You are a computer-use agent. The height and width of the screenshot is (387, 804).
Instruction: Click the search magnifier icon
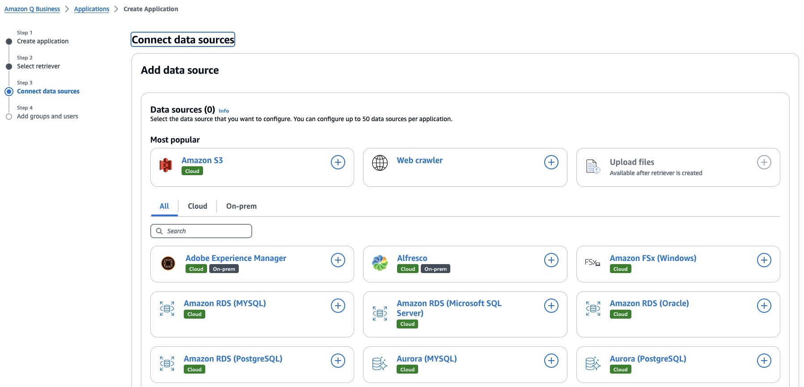(x=159, y=231)
